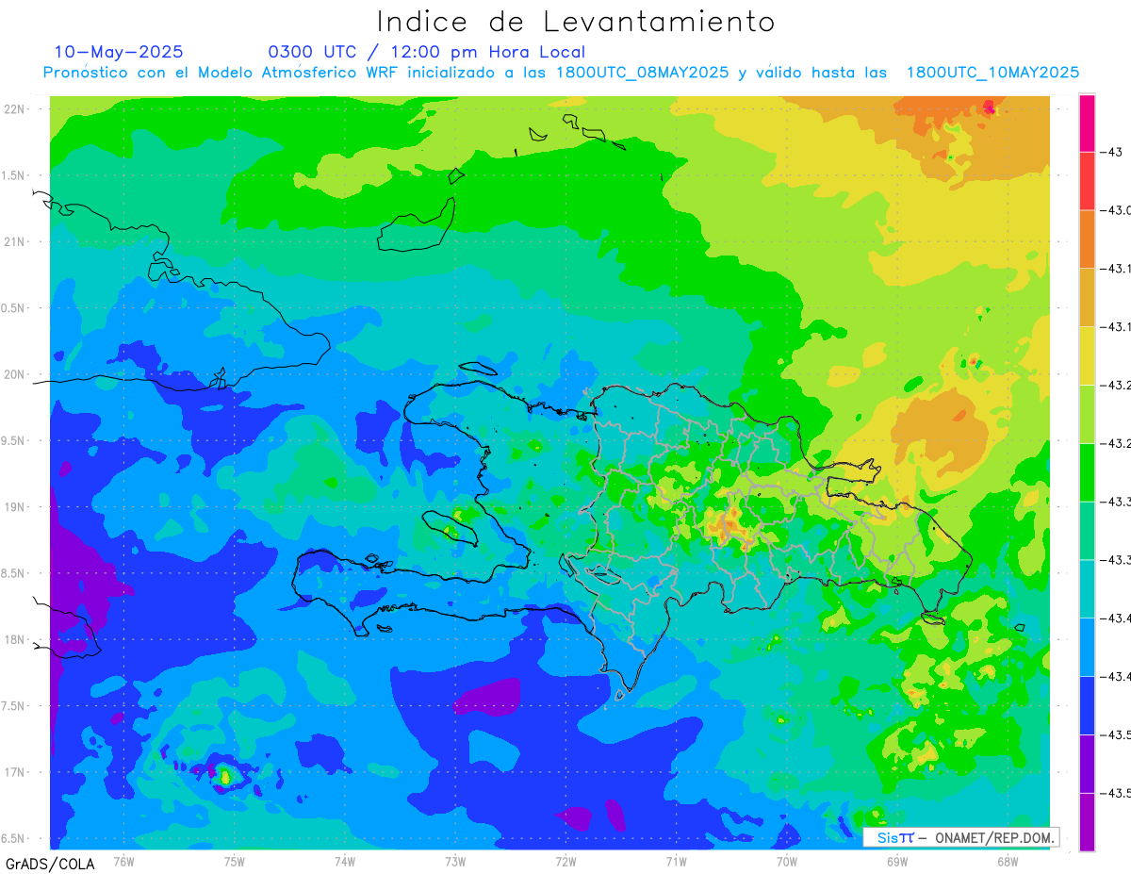Viewport: 1131px width, 874px height.
Task: Click latitude label "20N"
Action: (15, 374)
